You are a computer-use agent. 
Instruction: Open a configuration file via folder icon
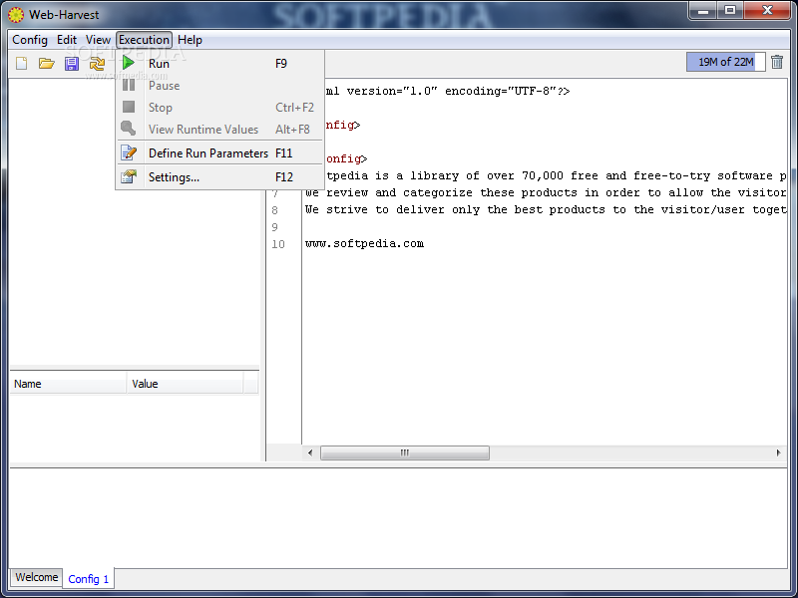(46, 64)
